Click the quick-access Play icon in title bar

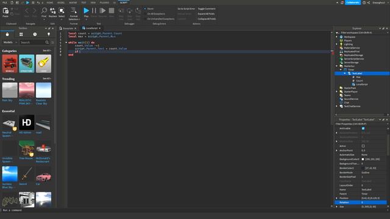tap(27, 2)
